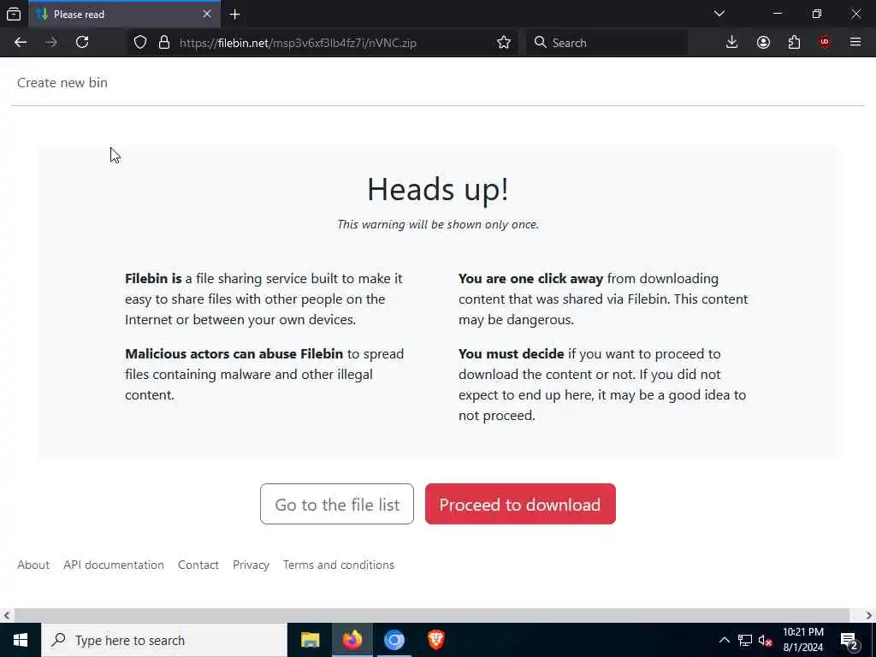Open the extensions puzzle icon
The height and width of the screenshot is (657, 876).
[794, 43]
